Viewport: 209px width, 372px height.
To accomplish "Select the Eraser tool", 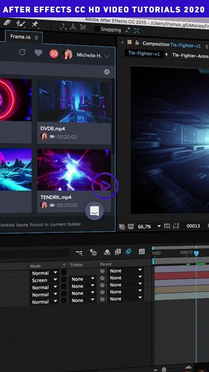I will (7, 23).
